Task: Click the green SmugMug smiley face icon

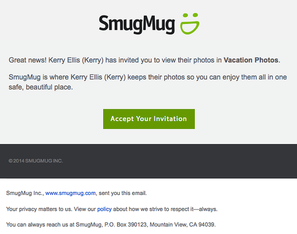Action: (190, 23)
